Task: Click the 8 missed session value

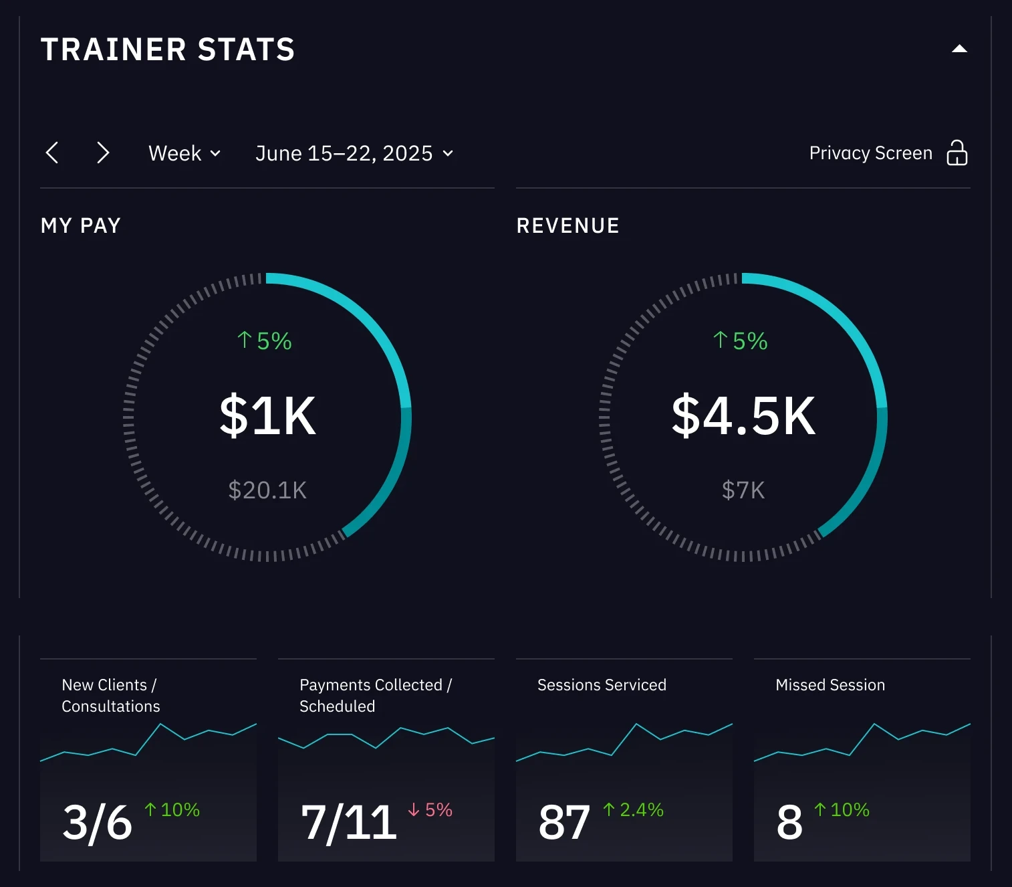Action: point(789,822)
